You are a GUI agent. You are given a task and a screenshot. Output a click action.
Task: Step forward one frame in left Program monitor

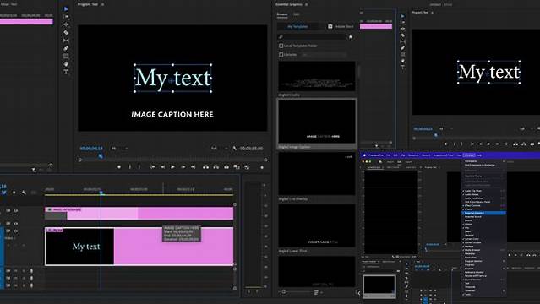point(183,167)
